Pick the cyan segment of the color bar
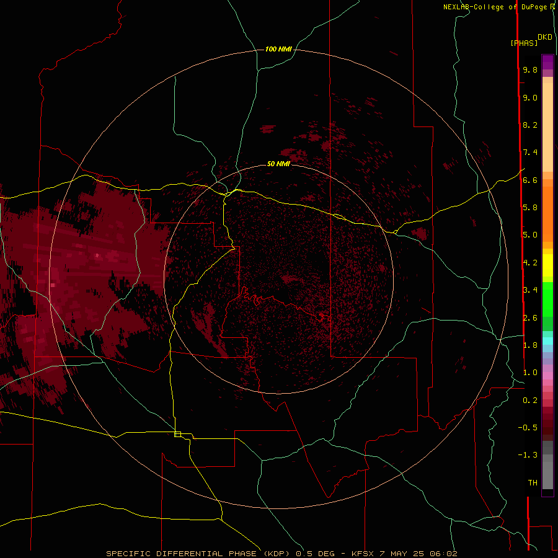The image size is (558, 558). pos(547,341)
